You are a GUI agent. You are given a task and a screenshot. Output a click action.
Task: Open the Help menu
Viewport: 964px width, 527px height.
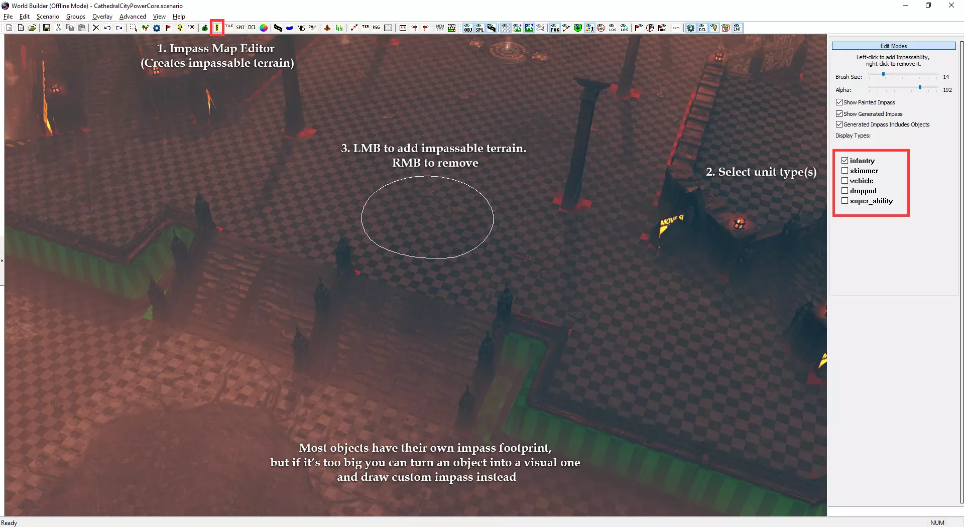coord(179,17)
